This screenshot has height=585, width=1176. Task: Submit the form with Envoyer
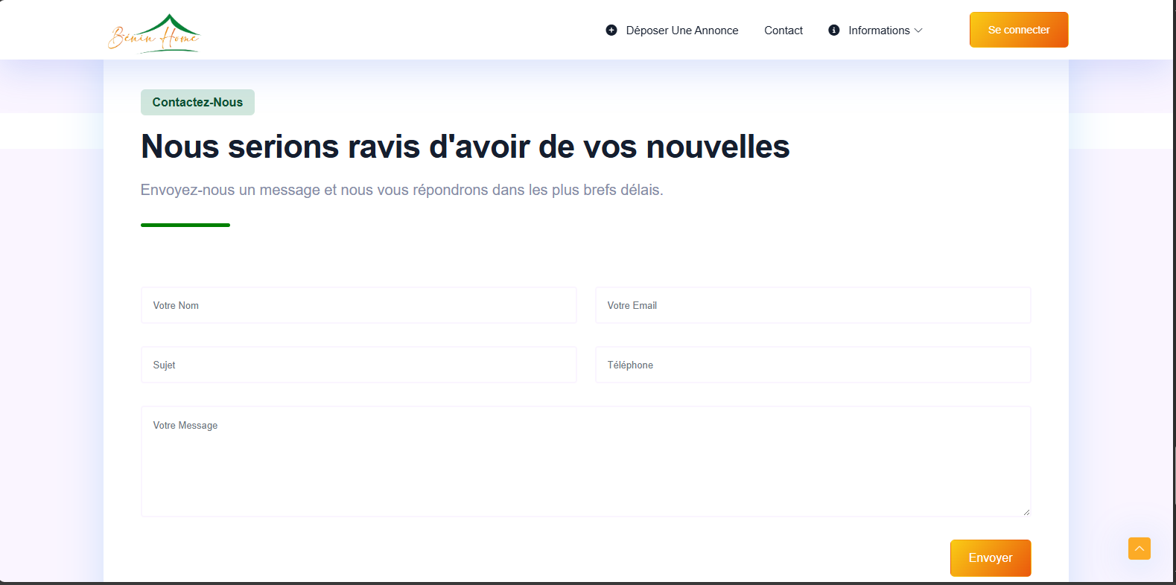(990, 558)
